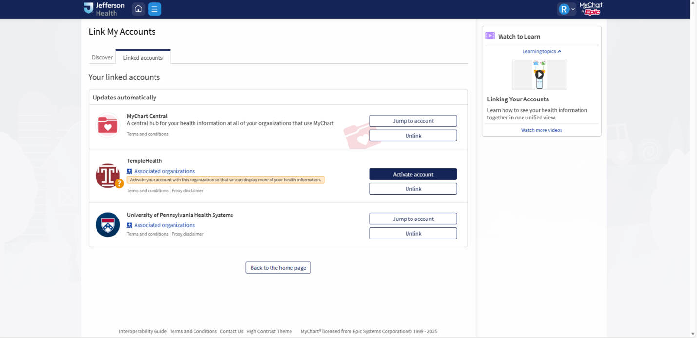Click the 'Link My Accounts' page heading

point(122,32)
